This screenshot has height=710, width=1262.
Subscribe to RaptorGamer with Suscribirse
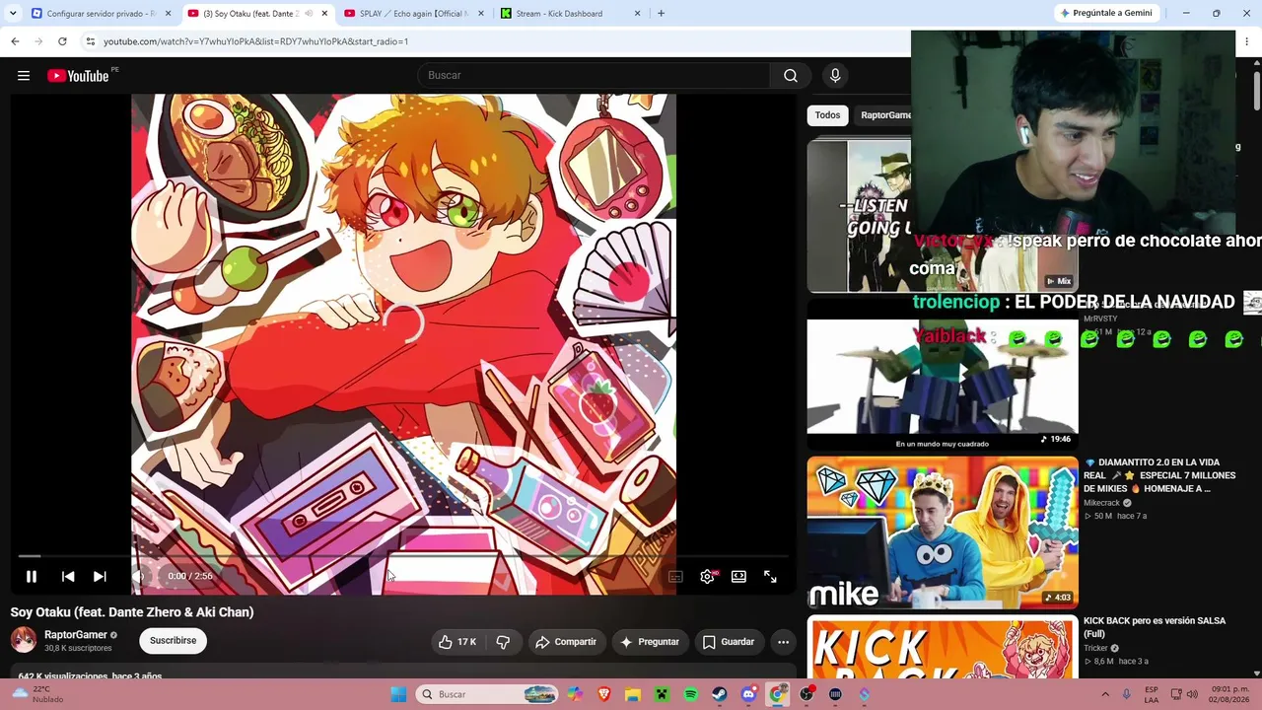pyautogui.click(x=174, y=641)
